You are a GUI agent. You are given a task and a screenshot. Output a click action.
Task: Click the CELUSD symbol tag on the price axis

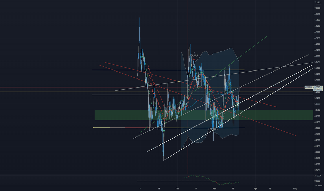(x=308, y=88)
